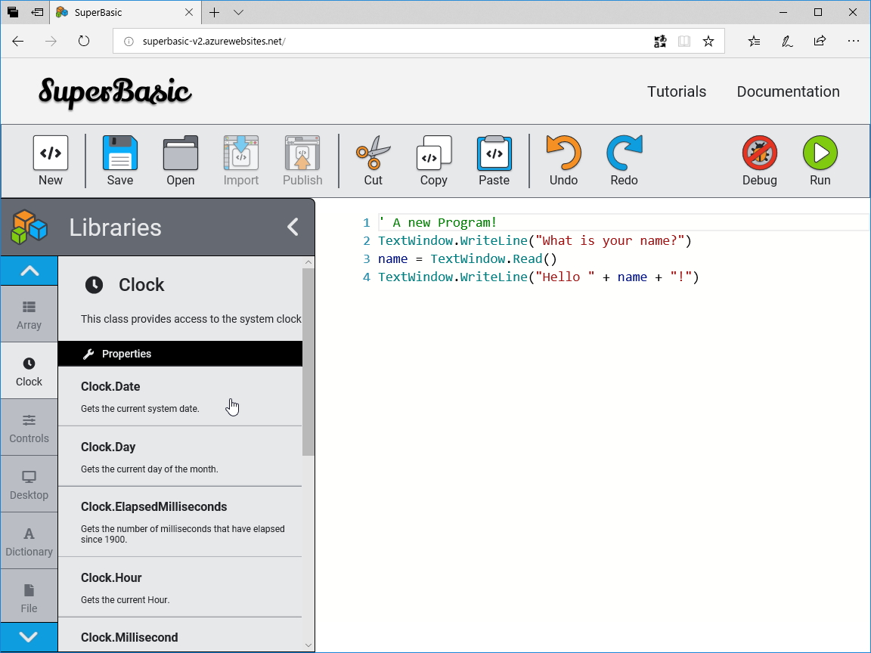
Task: Click the Add notes pen icon
Action: [x=787, y=41]
